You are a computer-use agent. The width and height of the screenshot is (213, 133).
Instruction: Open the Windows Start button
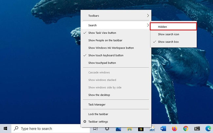click(6, 128)
